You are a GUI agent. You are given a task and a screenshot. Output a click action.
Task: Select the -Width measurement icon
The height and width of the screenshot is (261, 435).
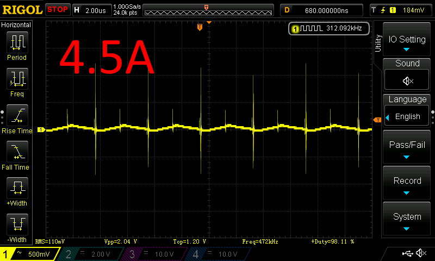(17, 224)
